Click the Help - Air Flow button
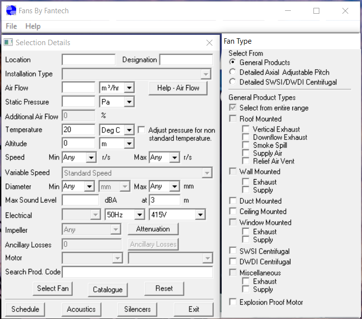Viewport: 362px width, 319px height. tap(178, 88)
